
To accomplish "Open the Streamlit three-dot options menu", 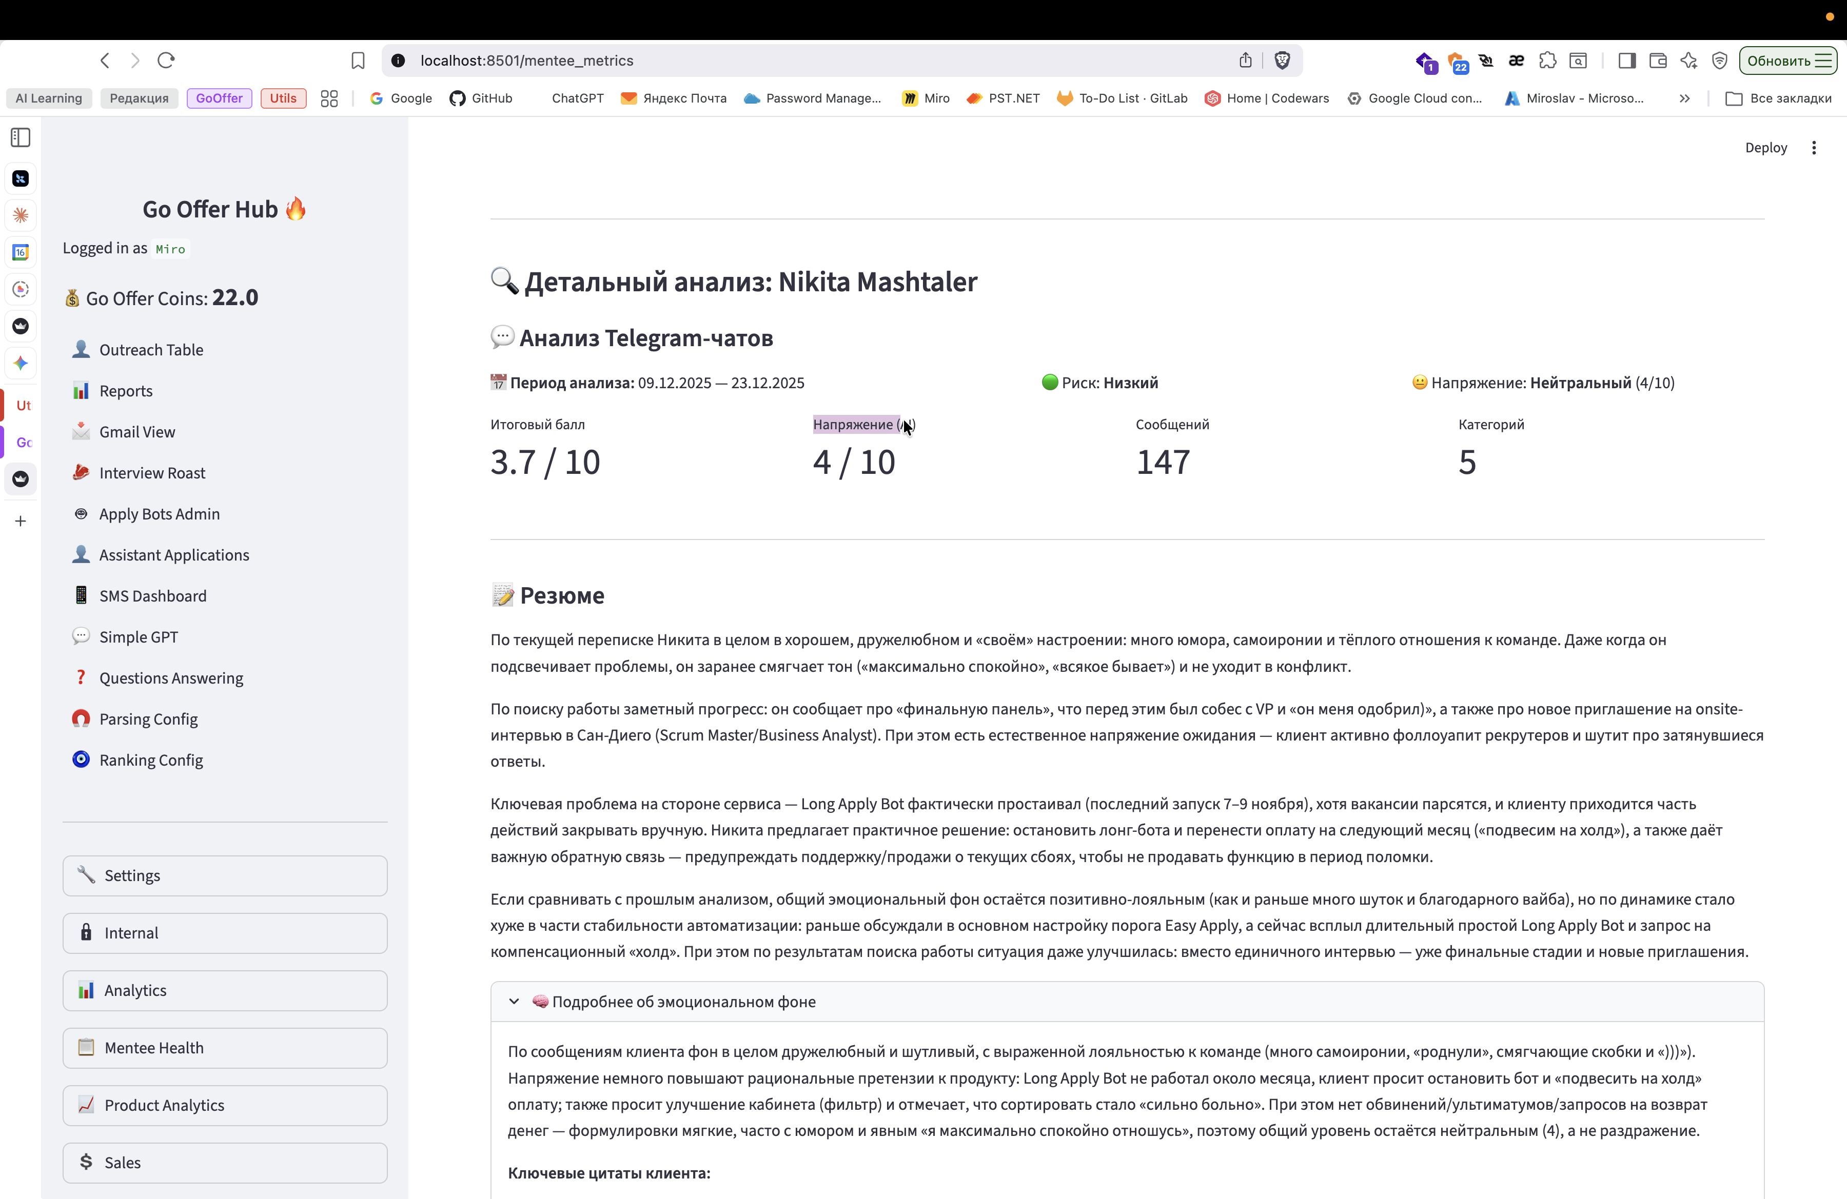I will pos(1814,148).
